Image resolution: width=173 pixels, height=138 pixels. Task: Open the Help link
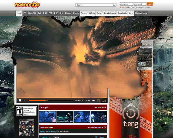pos(128,7)
